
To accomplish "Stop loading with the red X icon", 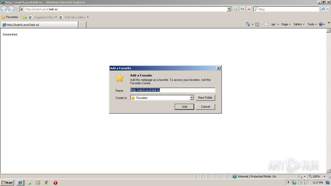I will [249, 9].
